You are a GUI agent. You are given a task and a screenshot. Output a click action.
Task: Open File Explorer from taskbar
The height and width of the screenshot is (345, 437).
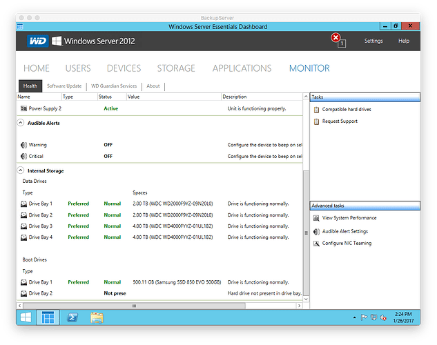pos(97,317)
